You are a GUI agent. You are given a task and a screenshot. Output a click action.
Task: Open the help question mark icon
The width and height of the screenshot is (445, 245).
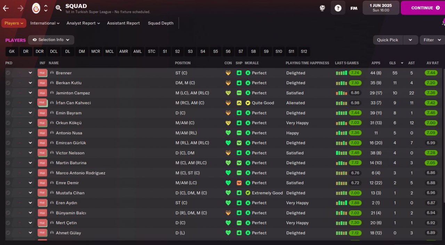pyautogui.click(x=338, y=8)
